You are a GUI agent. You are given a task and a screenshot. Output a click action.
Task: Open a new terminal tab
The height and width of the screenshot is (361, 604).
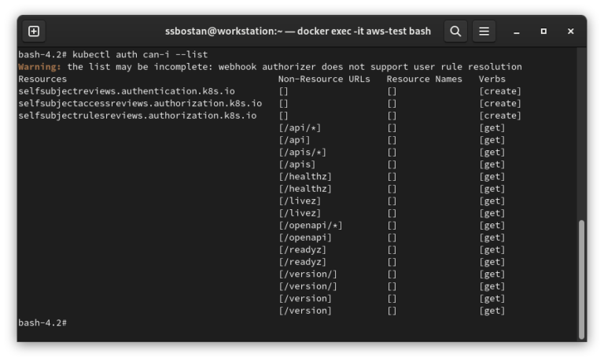tap(34, 31)
